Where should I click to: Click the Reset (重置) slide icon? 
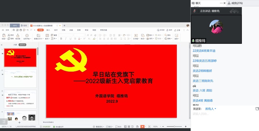click(52, 35)
